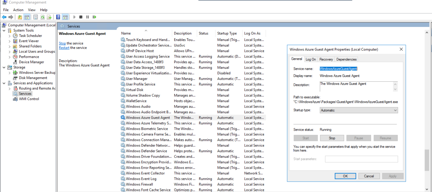Viewport: 432px width, 192px height.
Task: Click the Stop button in Properties dialog
Action: coord(332,138)
